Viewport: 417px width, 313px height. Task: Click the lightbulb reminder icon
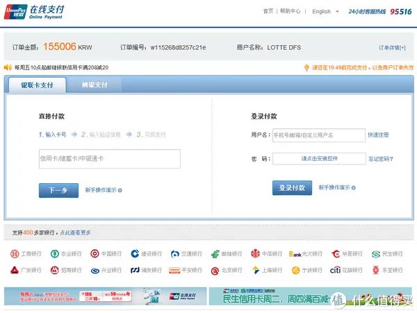[306, 67]
